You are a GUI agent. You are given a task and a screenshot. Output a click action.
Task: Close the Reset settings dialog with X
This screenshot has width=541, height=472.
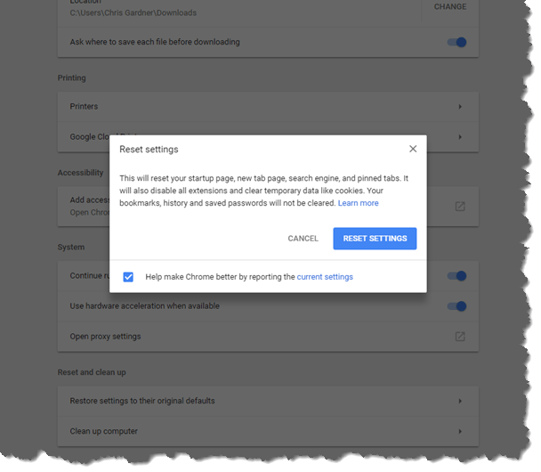tap(413, 149)
